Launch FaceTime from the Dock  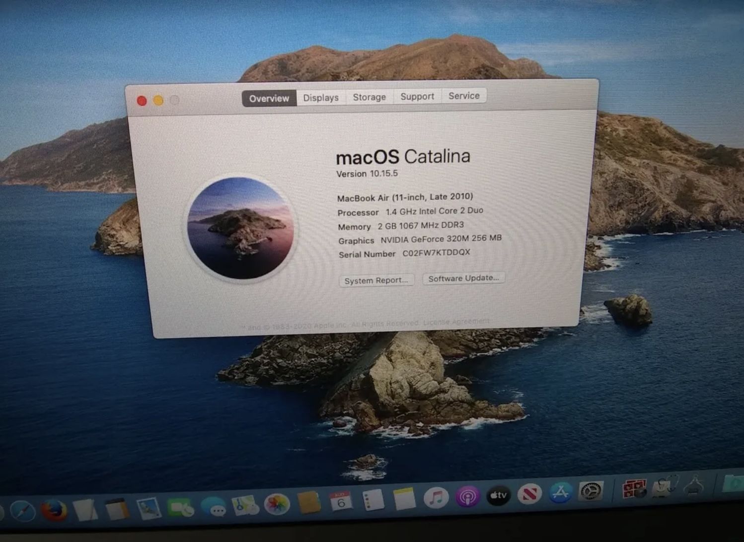coord(180,507)
